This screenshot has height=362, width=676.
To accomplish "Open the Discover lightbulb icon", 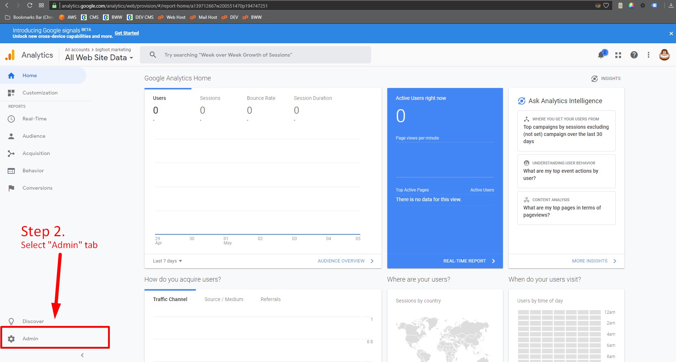I will 11,321.
